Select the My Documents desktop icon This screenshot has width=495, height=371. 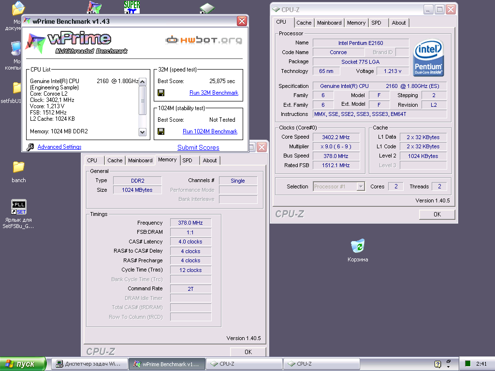tap(18, 8)
